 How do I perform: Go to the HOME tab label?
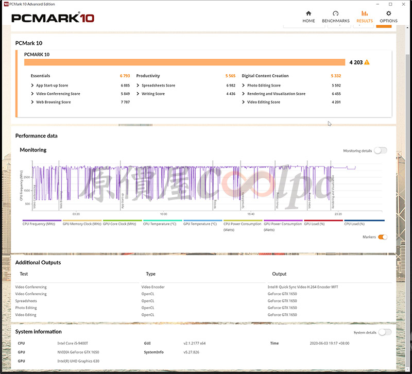[308, 21]
